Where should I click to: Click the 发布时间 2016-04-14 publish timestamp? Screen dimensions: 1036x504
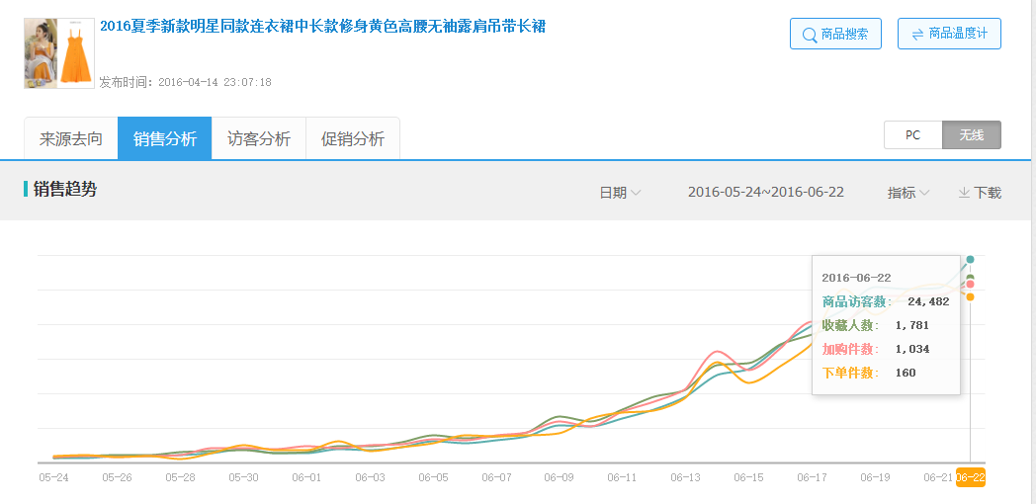(185, 83)
